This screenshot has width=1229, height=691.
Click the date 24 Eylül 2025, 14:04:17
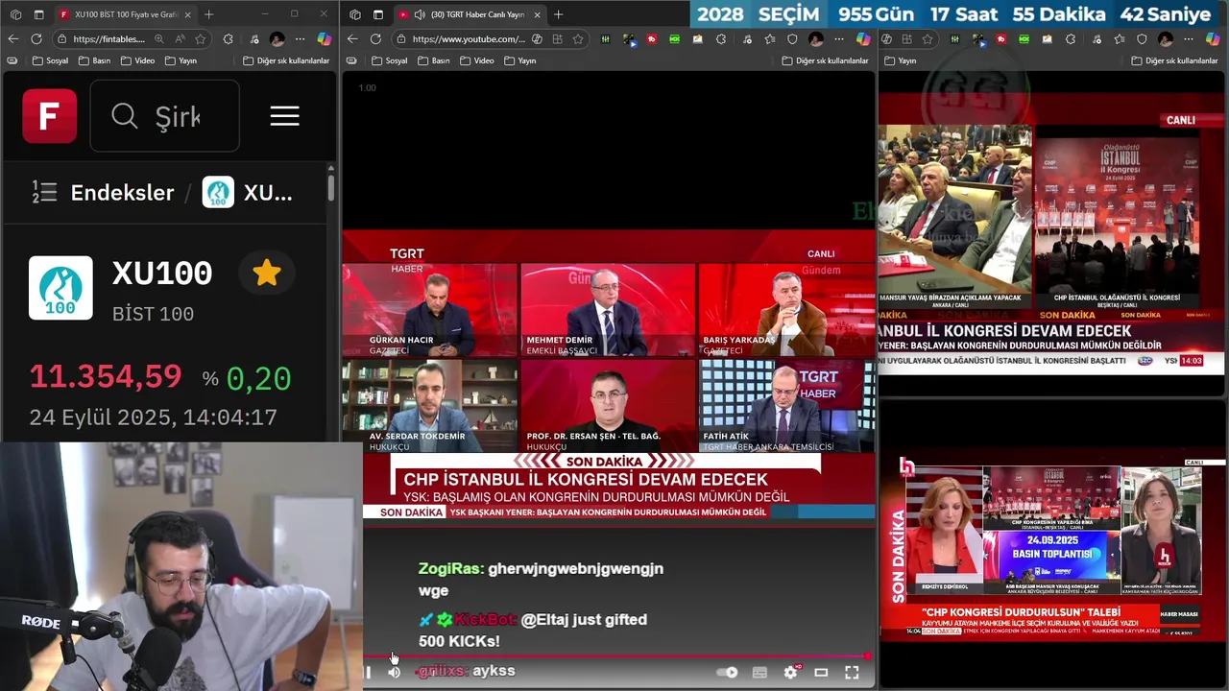pyautogui.click(x=153, y=417)
